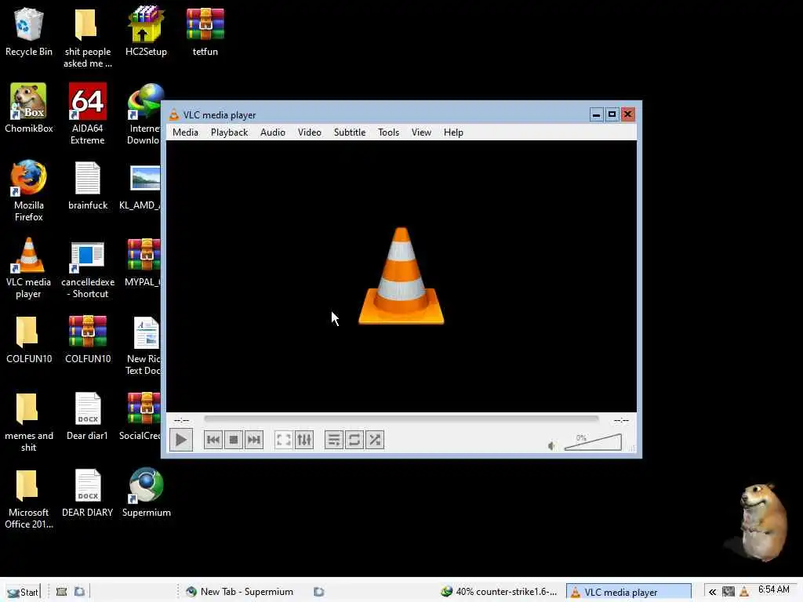Screen dimensions: 803x602
Task: Expand hidden system tray icons
Action: (712, 592)
